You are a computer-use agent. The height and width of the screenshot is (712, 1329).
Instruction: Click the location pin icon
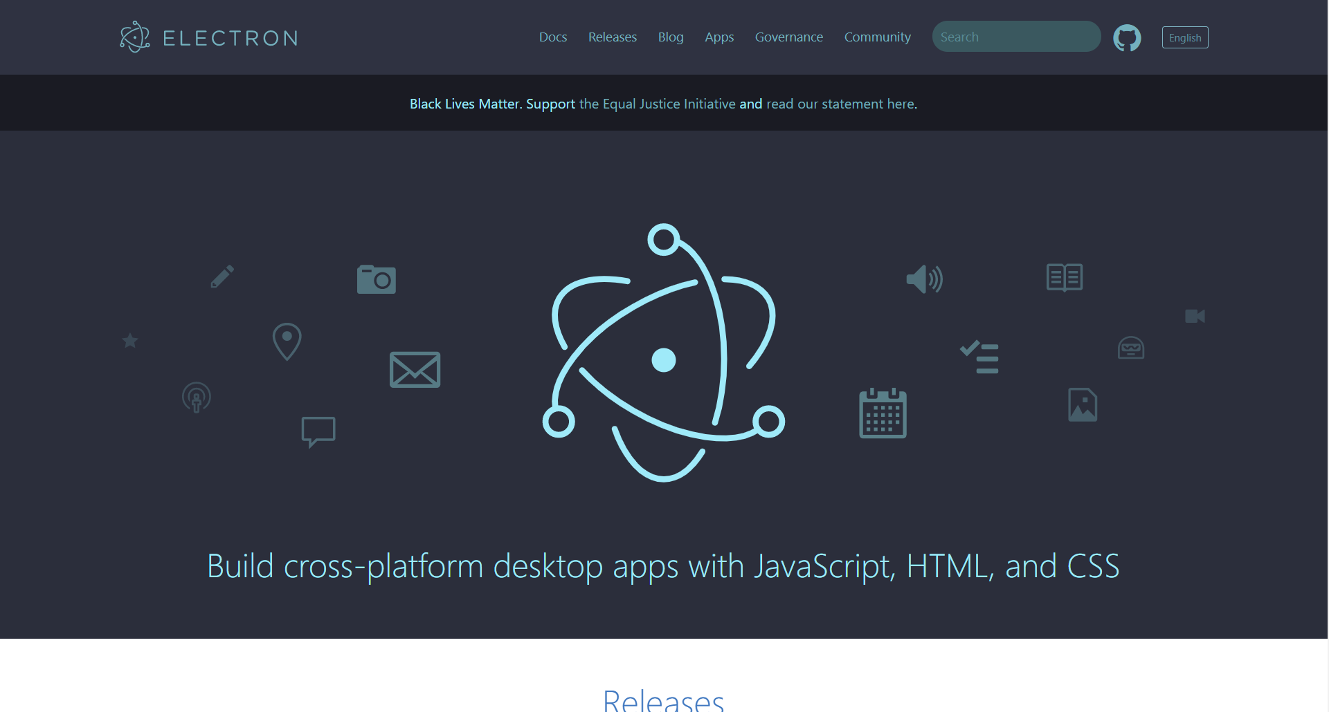(287, 341)
